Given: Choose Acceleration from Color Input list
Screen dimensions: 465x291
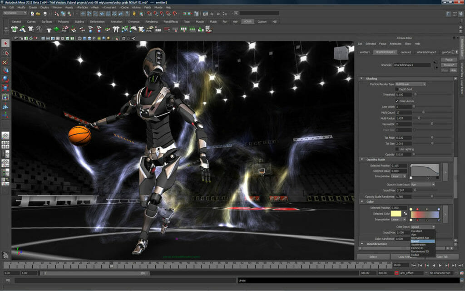Looking at the screenshot, I should (x=418, y=245).
